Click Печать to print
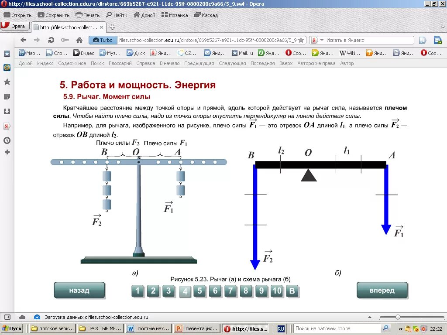The image size is (447, 335). pyautogui.click(x=87, y=15)
